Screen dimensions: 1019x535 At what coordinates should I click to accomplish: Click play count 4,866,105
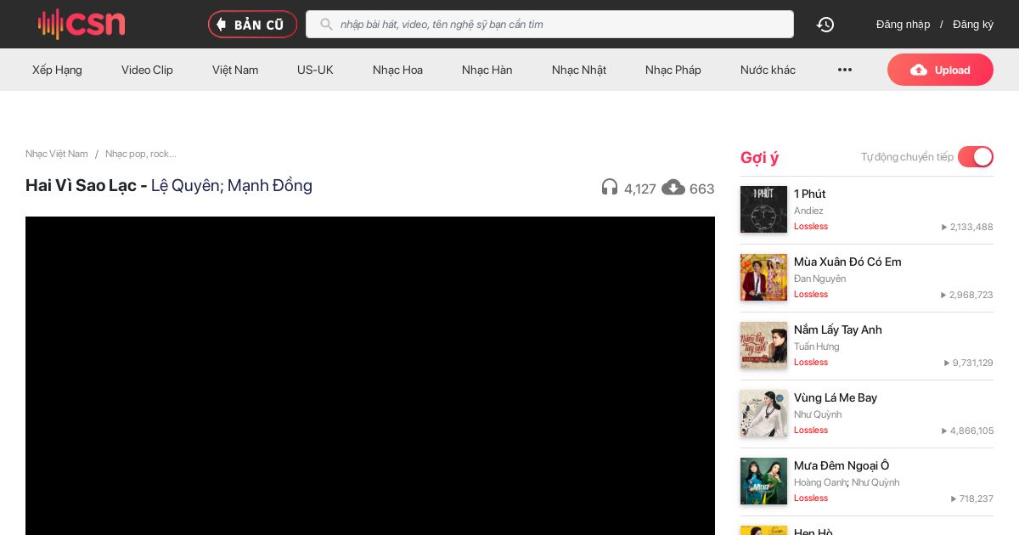pyautogui.click(x=967, y=431)
